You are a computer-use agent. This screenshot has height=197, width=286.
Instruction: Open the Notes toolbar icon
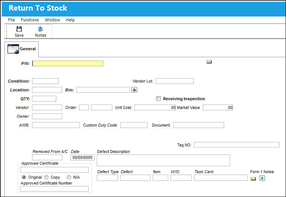click(x=40, y=29)
